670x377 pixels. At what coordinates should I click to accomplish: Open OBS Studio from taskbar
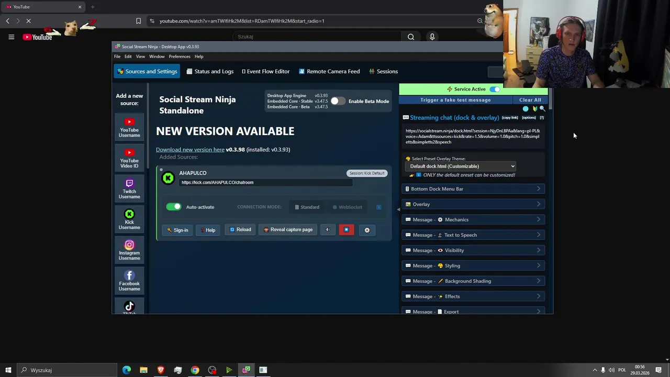click(x=212, y=370)
